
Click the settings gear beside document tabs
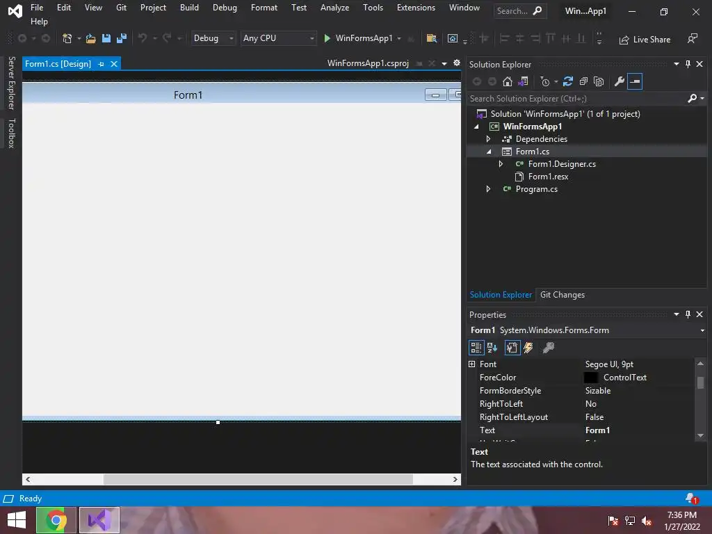pyautogui.click(x=457, y=63)
